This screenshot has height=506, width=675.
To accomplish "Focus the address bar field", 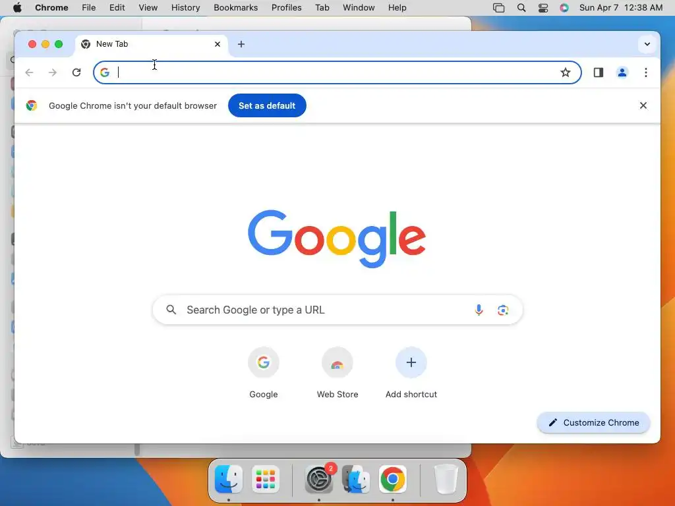I will [337, 72].
